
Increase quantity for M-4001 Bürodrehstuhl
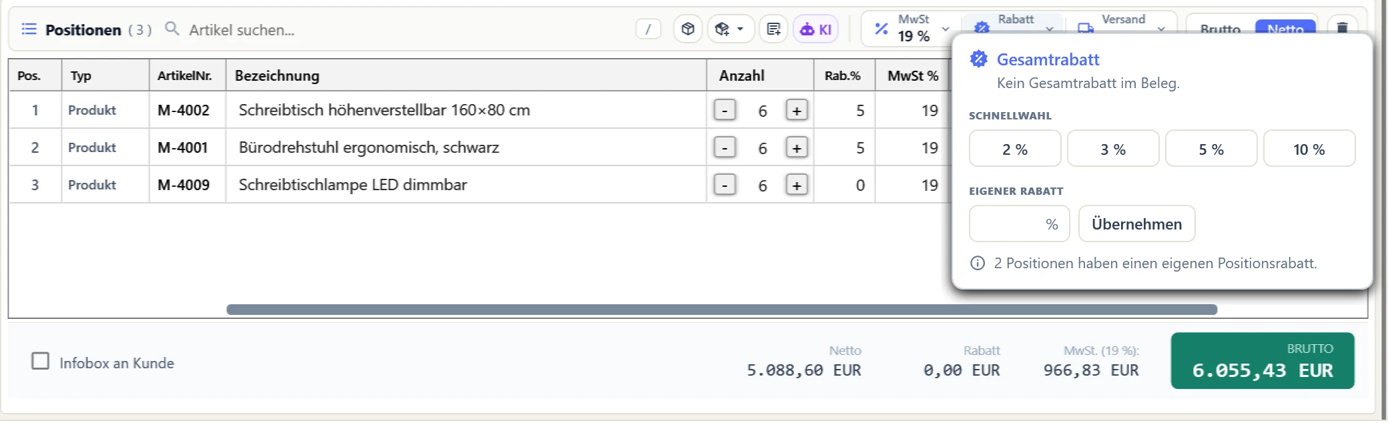click(x=797, y=147)
